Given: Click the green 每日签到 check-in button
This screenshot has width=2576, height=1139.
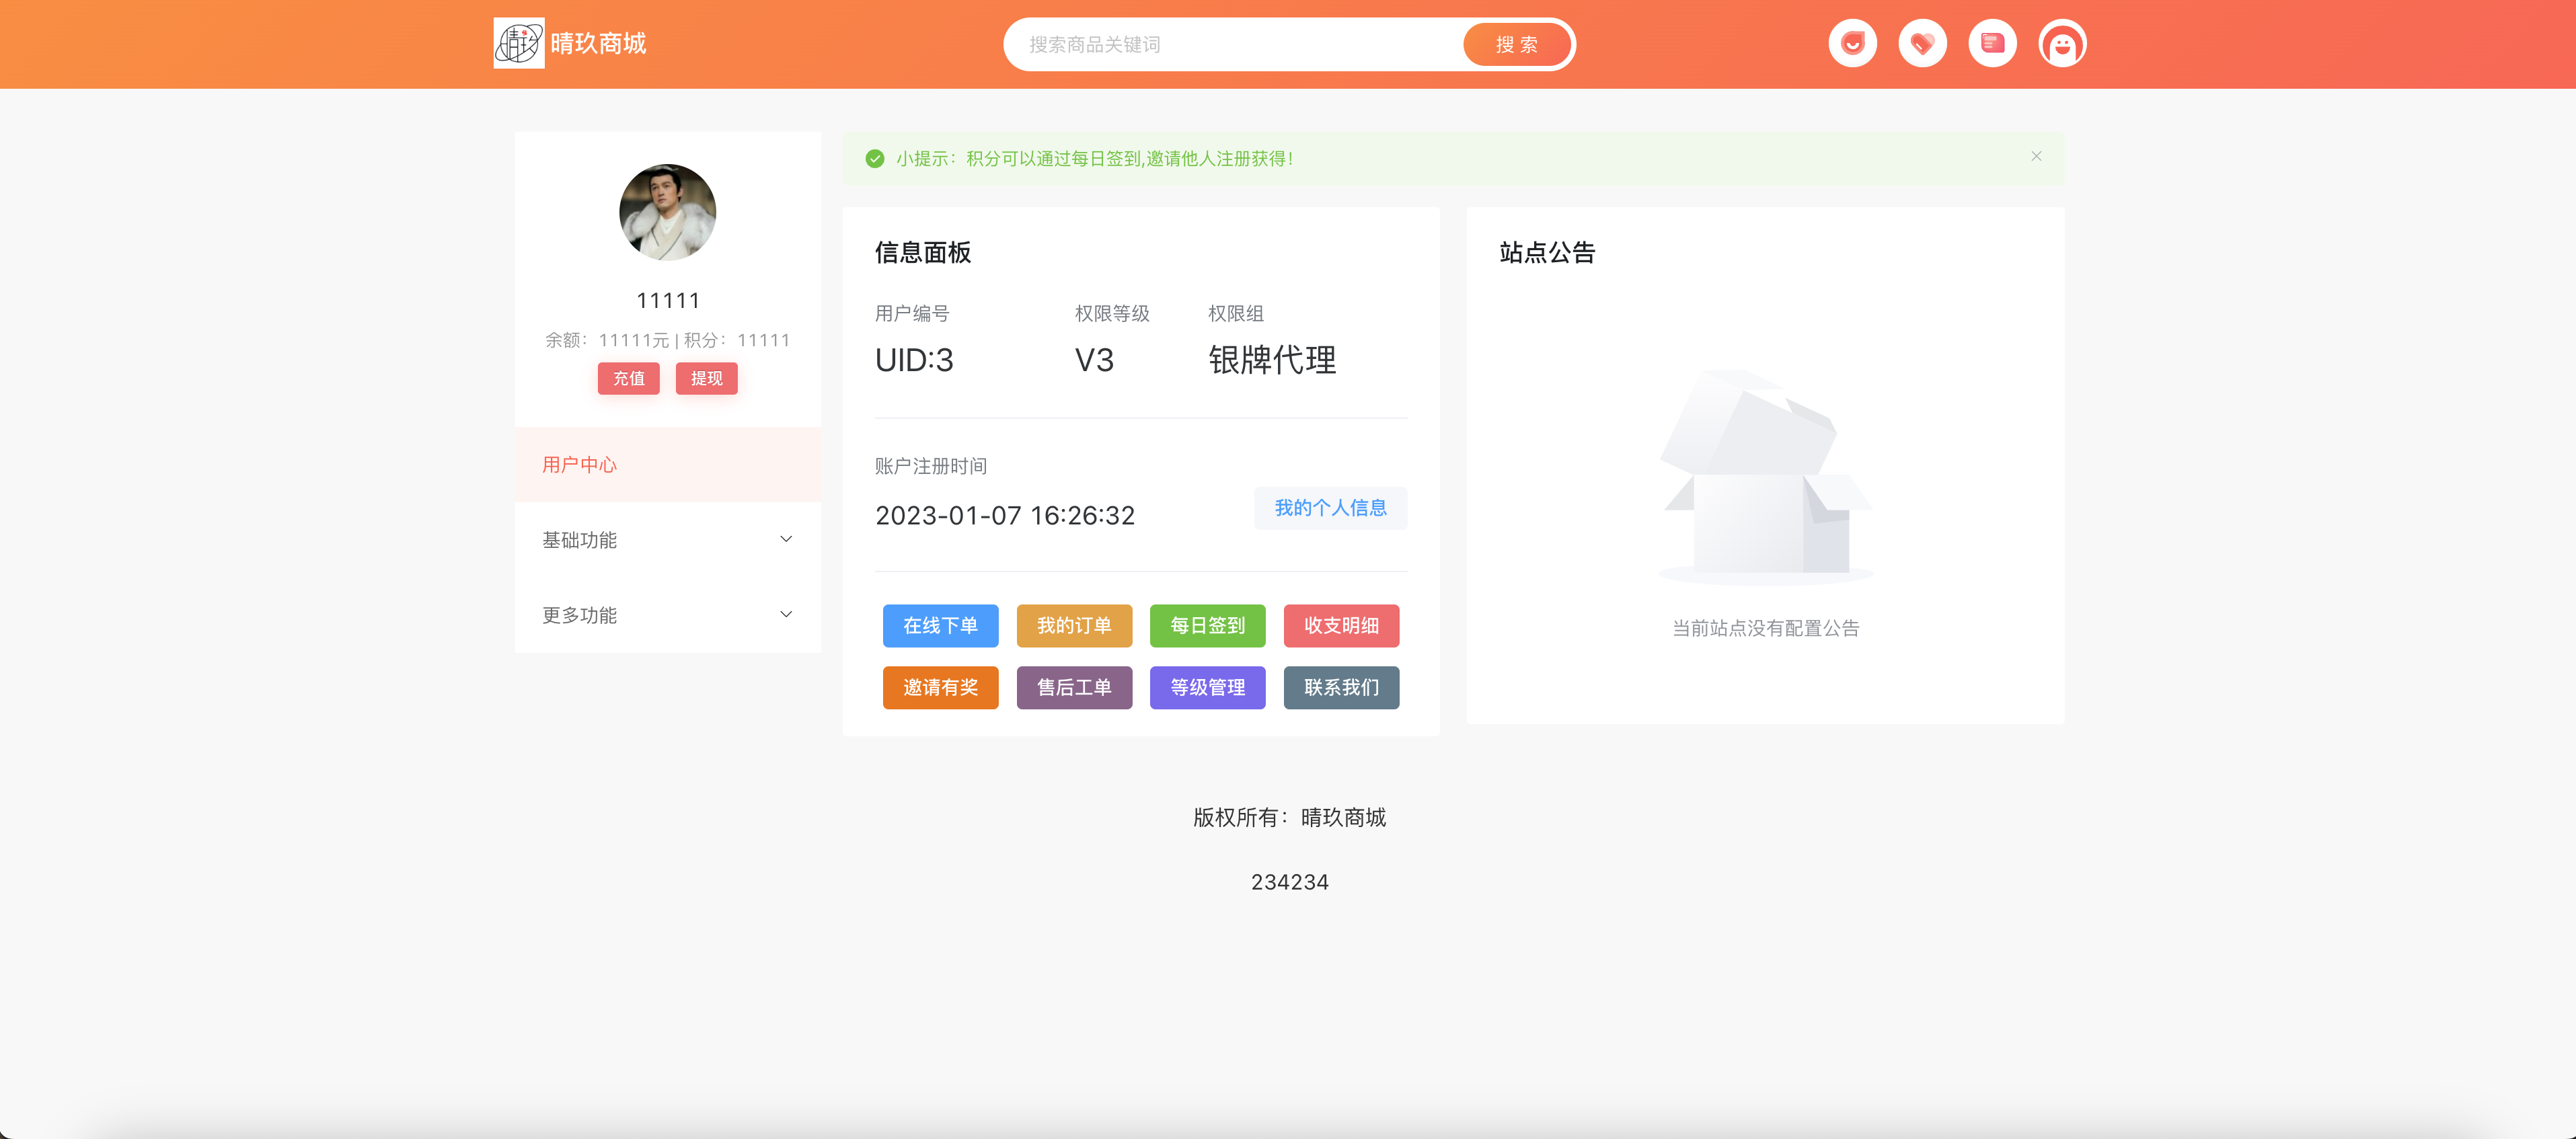Looking at the screenshot, I should pyautogui.click(x=1207, y=626).
